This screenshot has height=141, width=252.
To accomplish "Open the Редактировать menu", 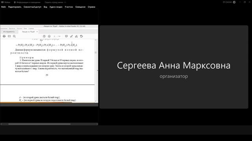I will point(15,7).
